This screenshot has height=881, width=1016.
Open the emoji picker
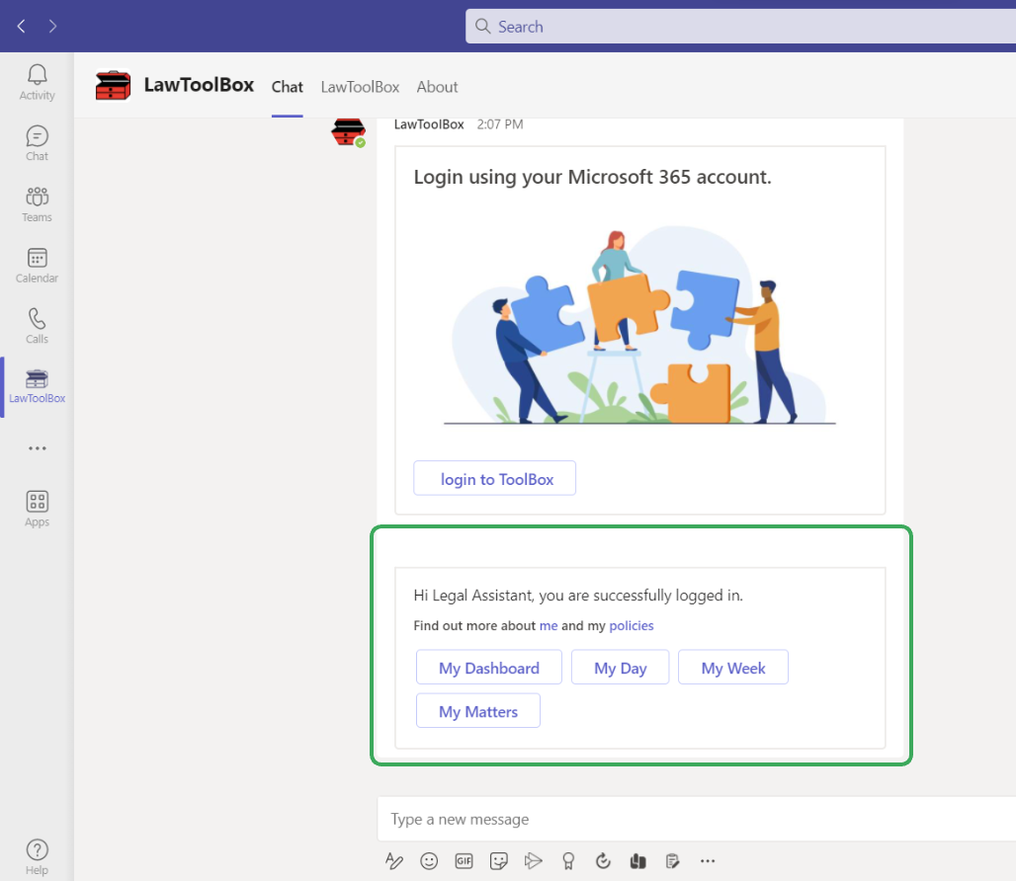pos(429,861)
